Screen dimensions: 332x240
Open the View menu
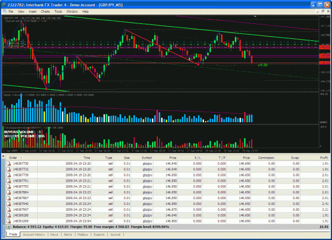[x=21, y=12]
